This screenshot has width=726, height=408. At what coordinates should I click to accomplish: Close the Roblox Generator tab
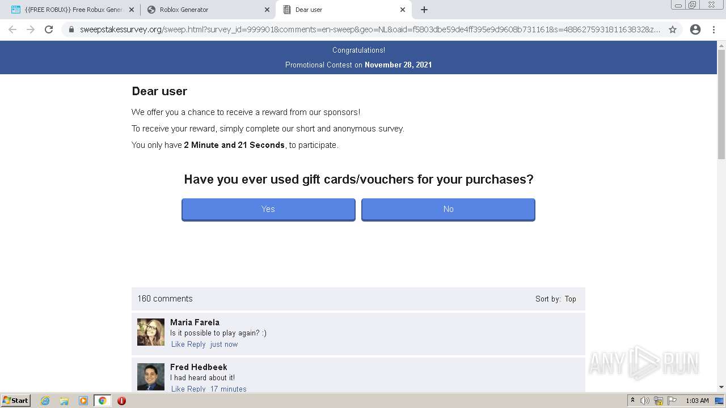267,10
